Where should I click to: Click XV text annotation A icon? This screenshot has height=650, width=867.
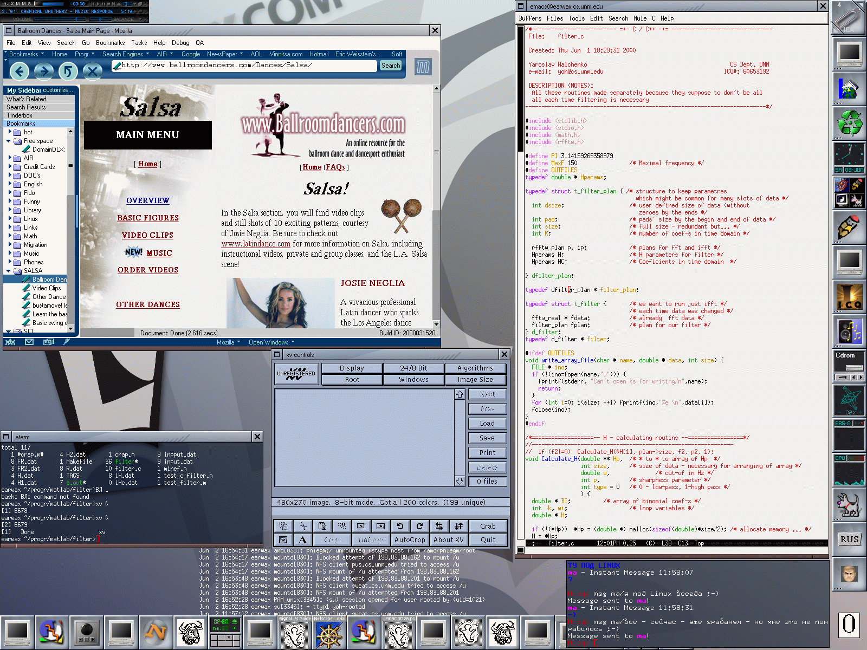(303, 539)
